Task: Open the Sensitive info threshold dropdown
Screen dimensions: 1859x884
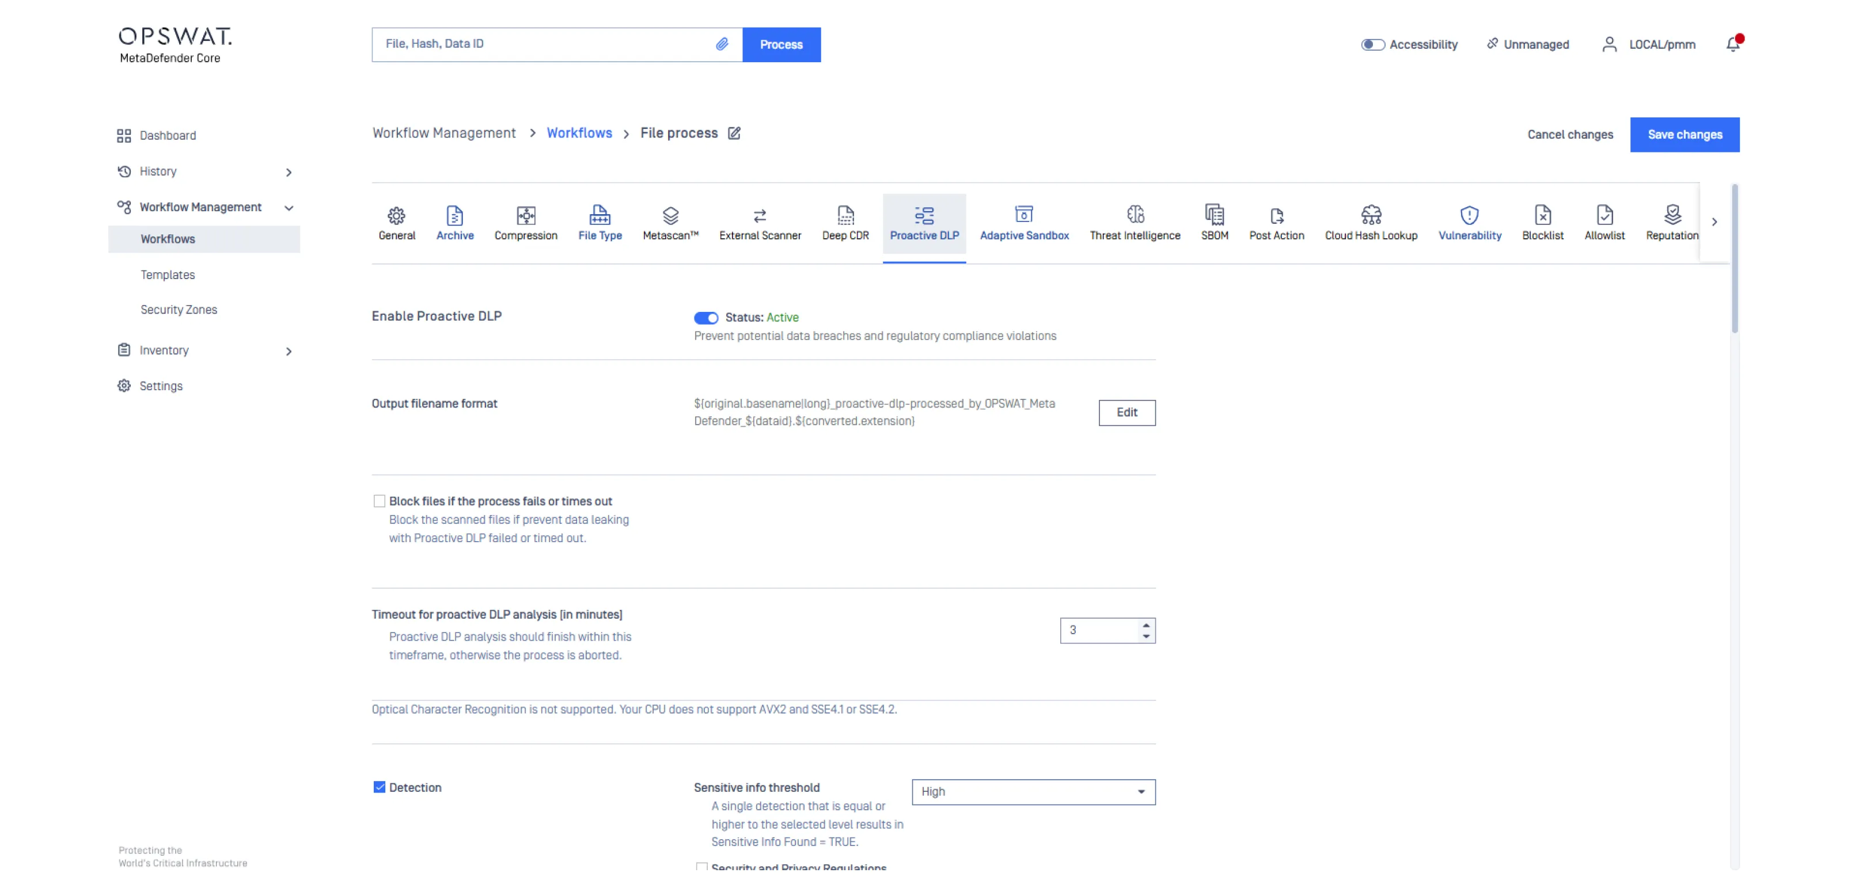Action: [x=1033, y=792]
